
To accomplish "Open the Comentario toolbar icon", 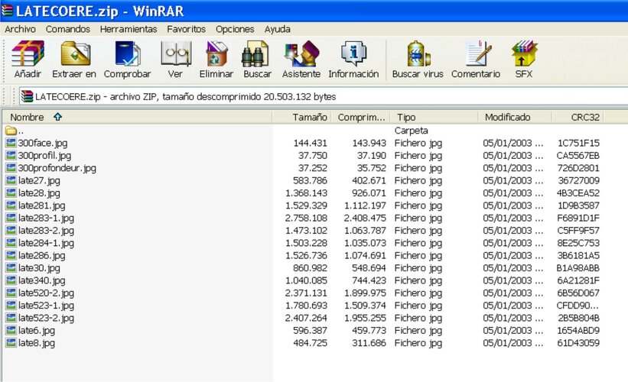I will pyautogui.click(x=478, y=53).
